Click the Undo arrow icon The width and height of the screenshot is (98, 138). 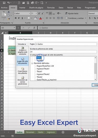tap(8, 3)
